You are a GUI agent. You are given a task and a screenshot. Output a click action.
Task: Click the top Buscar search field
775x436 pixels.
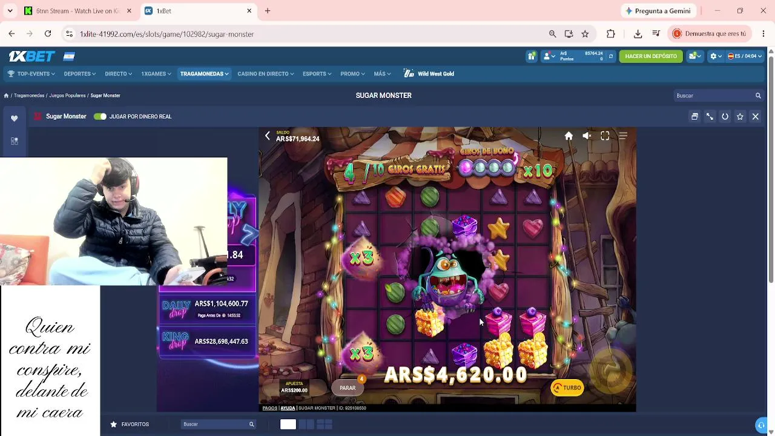719,96
